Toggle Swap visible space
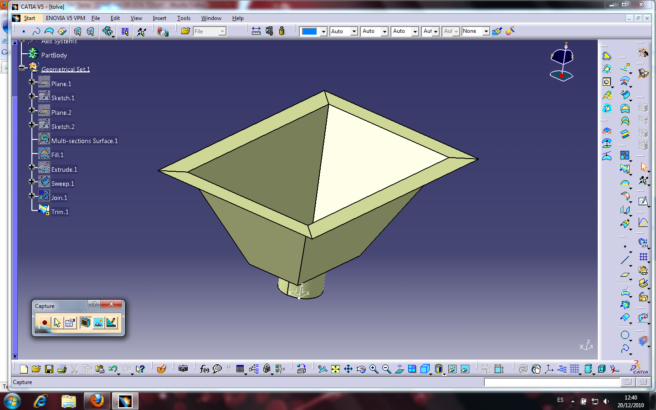The height and width of the screenshot is (410, 656). [465, 369]
